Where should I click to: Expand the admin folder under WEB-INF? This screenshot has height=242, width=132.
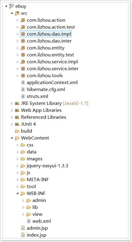pyautogui.click(x=23, y=200)
